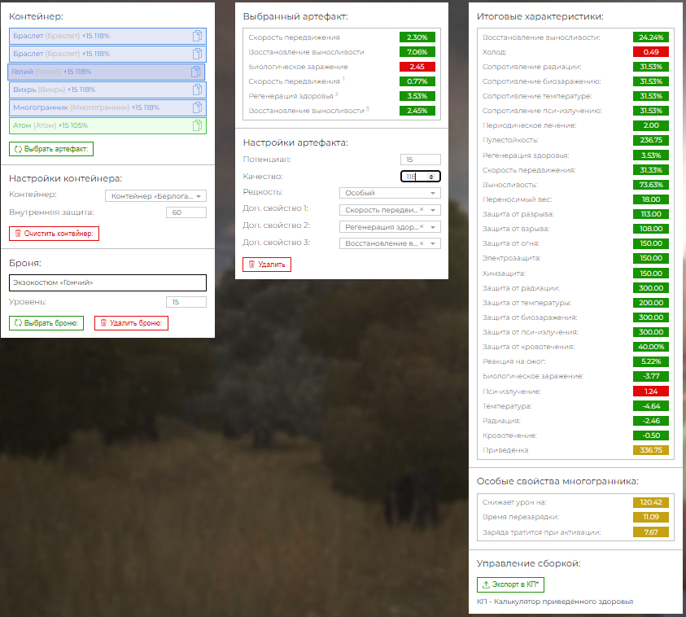Focus the Потенциал input field
686x617 pixels.
[420, 160]
